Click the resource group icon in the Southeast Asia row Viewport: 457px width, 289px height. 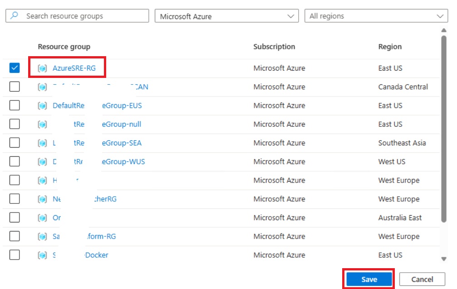pos(42,143)
